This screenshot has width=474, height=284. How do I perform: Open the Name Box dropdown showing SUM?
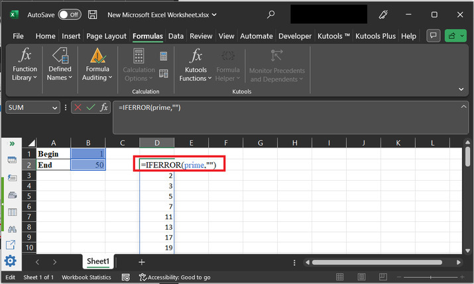[54, 108]
